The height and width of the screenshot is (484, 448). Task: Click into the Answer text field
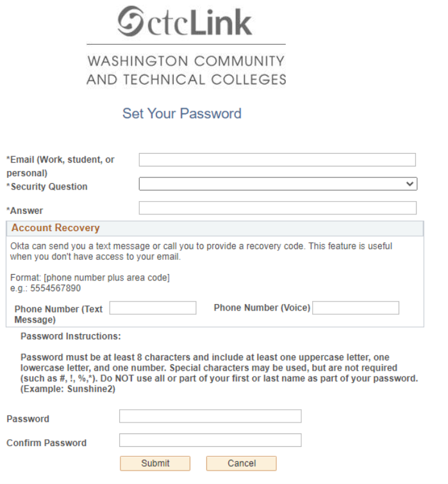277,208
